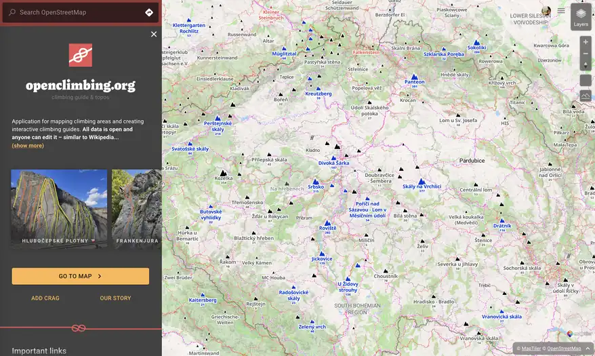Viewport: 595px width, 356px height.
Task: Click the Sochorská skála label
Action: tap(522, 268)
